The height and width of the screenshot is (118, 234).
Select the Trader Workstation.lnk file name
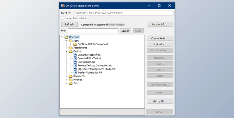pos(90,73)
